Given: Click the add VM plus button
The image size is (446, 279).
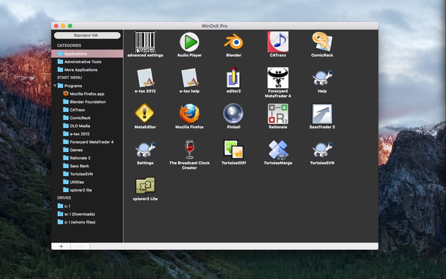Looking at the screenshot, I should [x=61, y=246].
